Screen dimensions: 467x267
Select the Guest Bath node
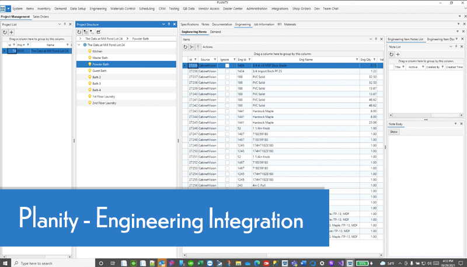tap(99, 71)
